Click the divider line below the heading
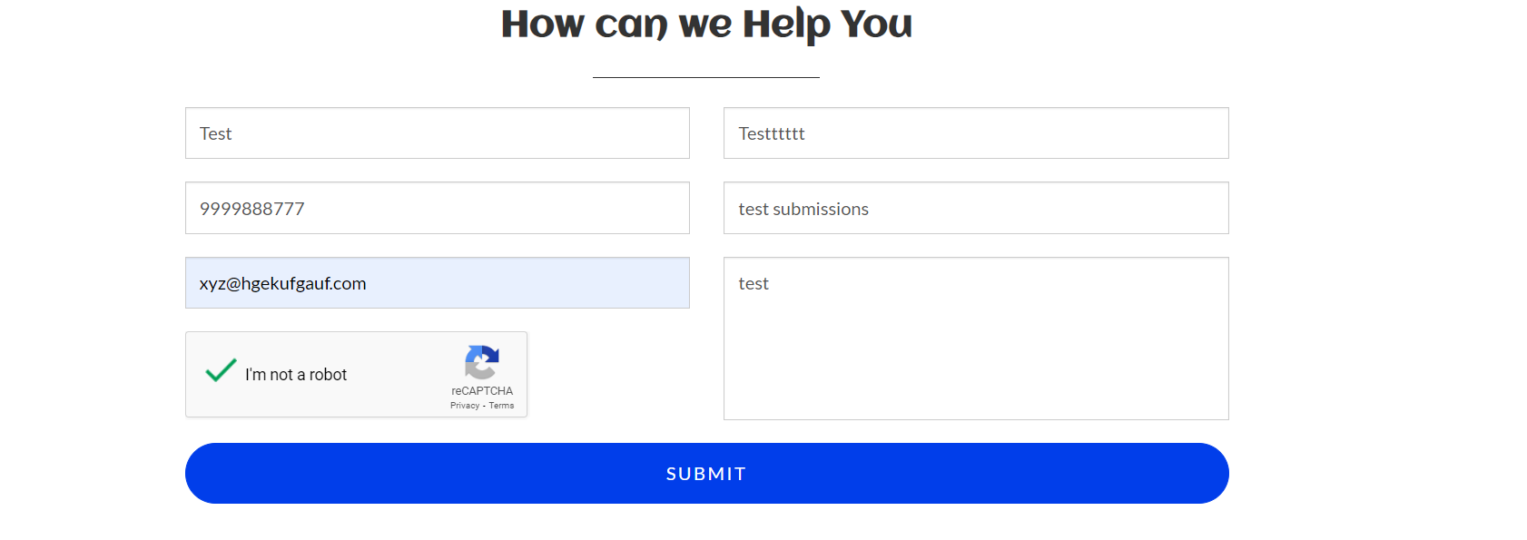 (706, 77)
